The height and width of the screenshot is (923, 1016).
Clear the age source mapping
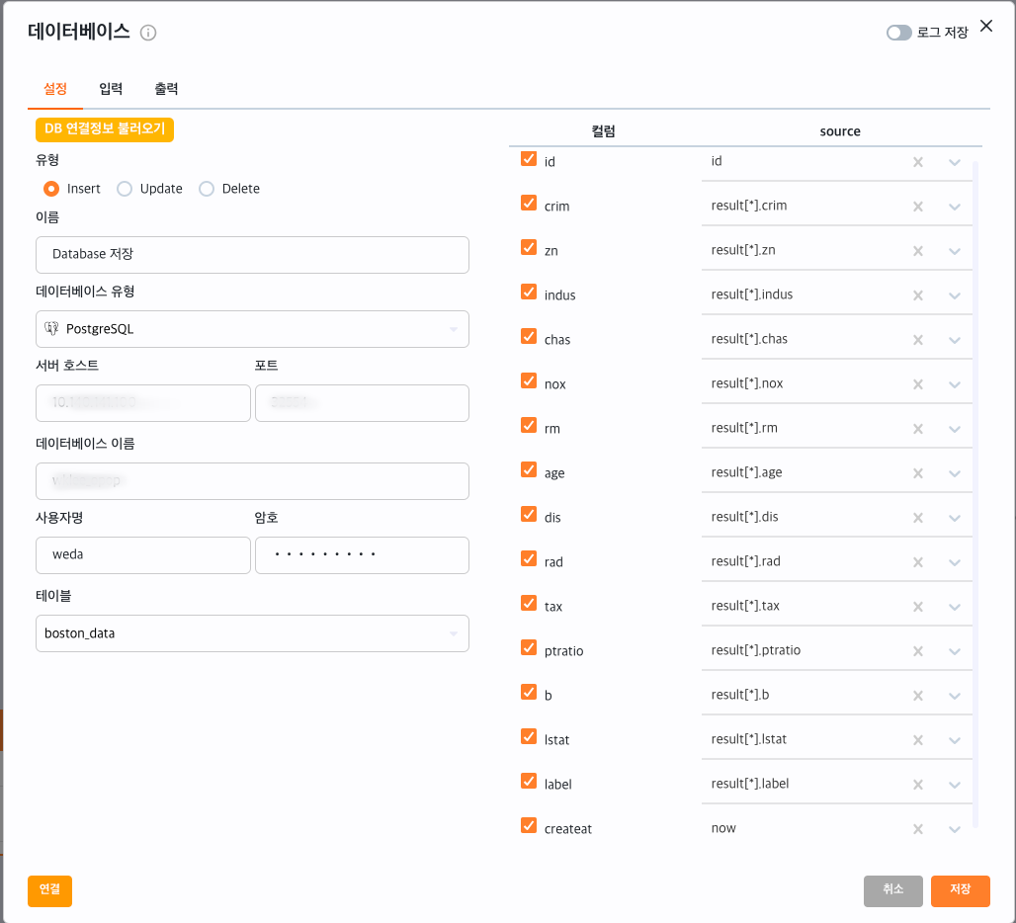coord(918,473)
